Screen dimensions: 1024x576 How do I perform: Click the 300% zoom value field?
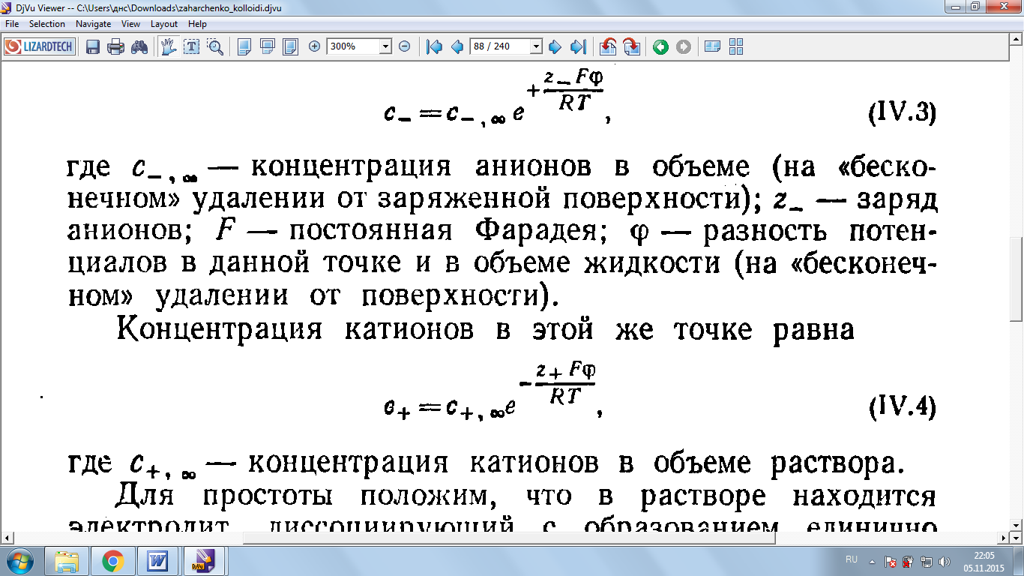point(354,46)
